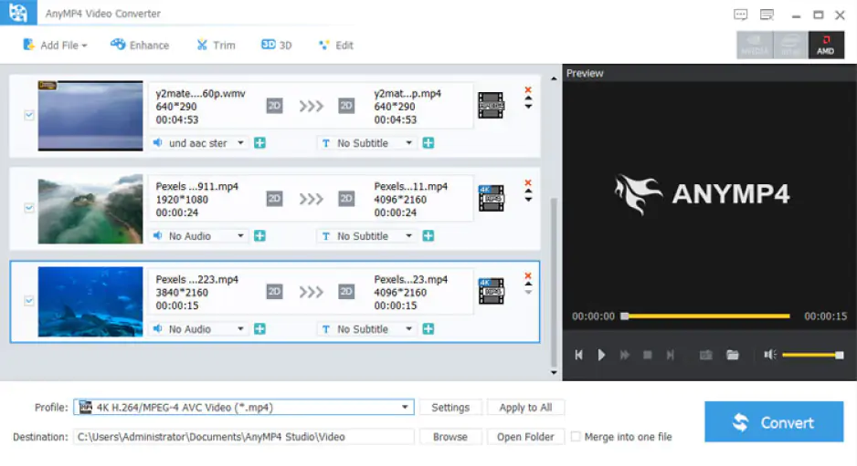Open snapshot folder icon in preview
Image resolution: width=857 pixels, height=466 pixels.
(733, 355)
